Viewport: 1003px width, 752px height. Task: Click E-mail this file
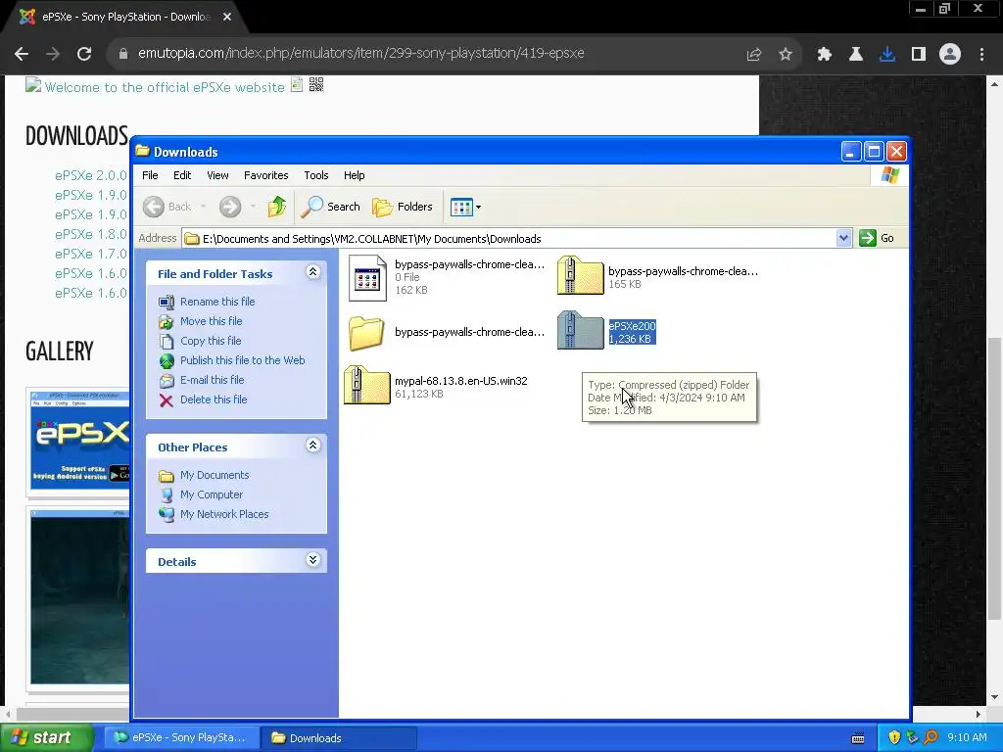[212, 380]
